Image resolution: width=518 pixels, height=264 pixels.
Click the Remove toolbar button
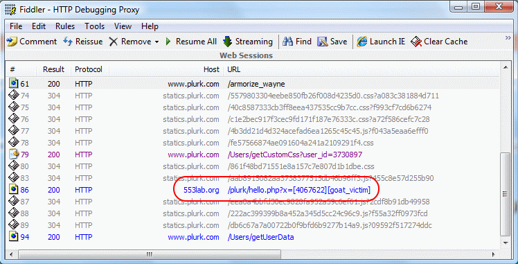tap(130, 42)
